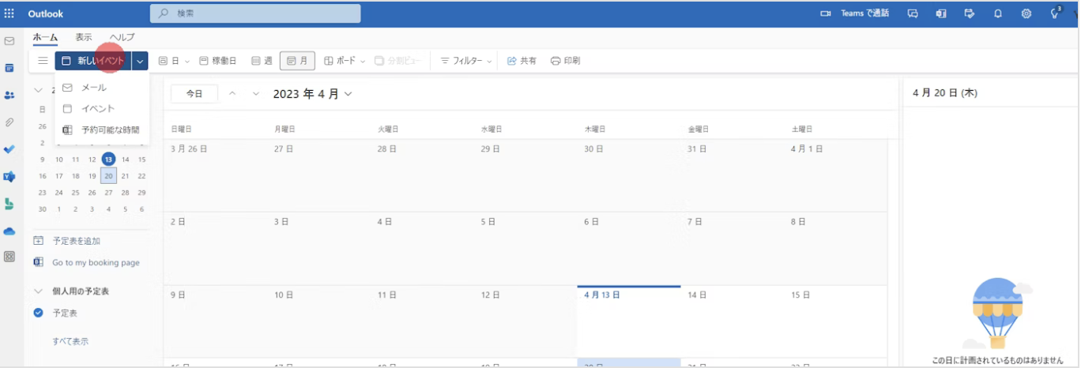
Task: Open People contacts in the sidebar
Action: 9,96
